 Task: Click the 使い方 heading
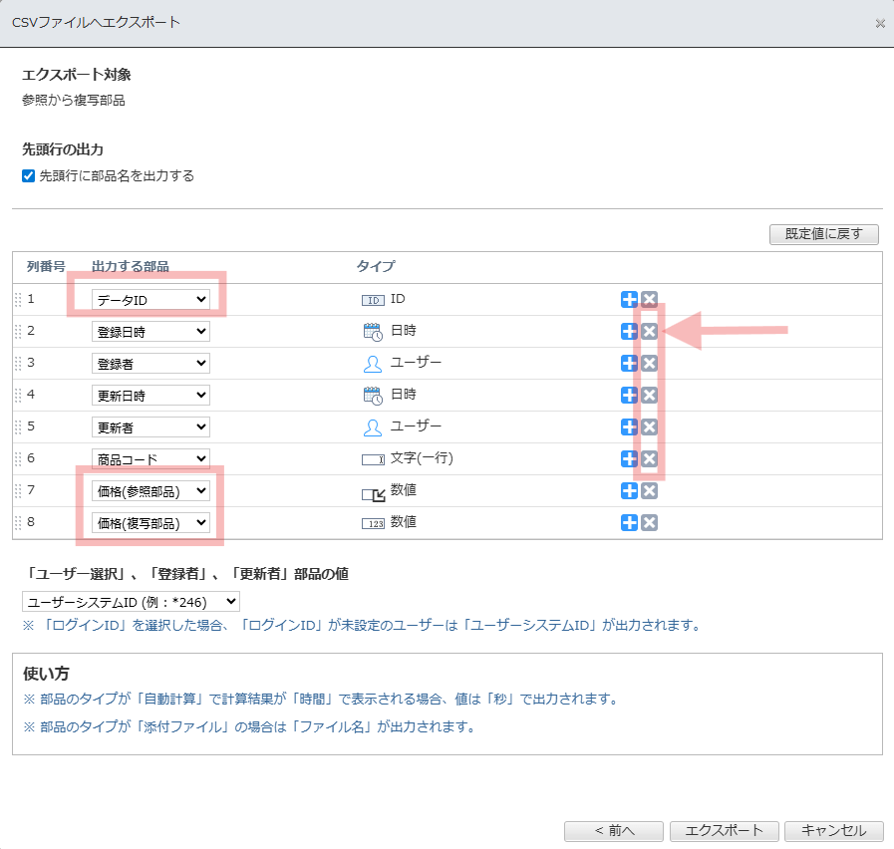[x=46, y=674]
